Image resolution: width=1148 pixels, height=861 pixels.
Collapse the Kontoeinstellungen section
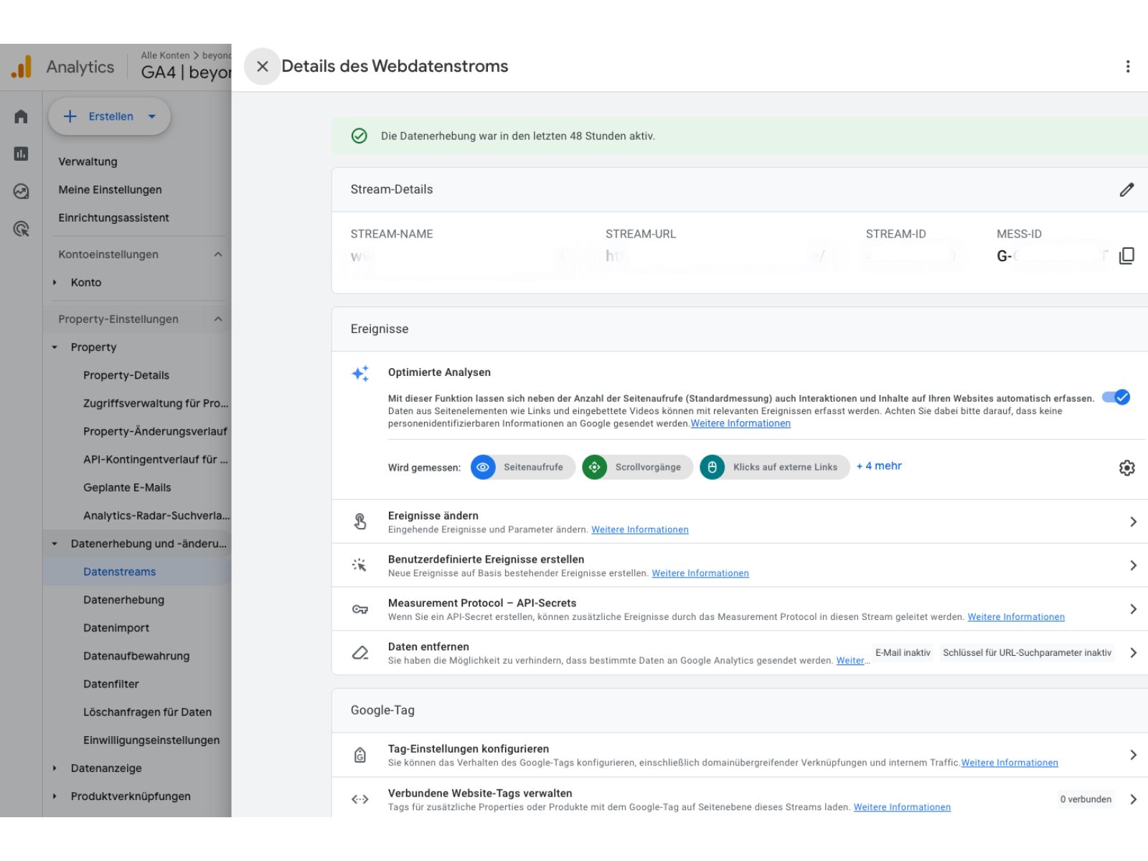pos(218,254)
